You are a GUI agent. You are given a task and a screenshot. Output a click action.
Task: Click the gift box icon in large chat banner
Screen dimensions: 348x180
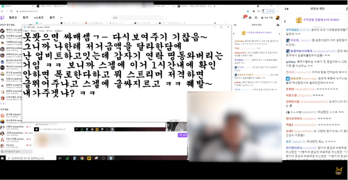click(299, 20)
